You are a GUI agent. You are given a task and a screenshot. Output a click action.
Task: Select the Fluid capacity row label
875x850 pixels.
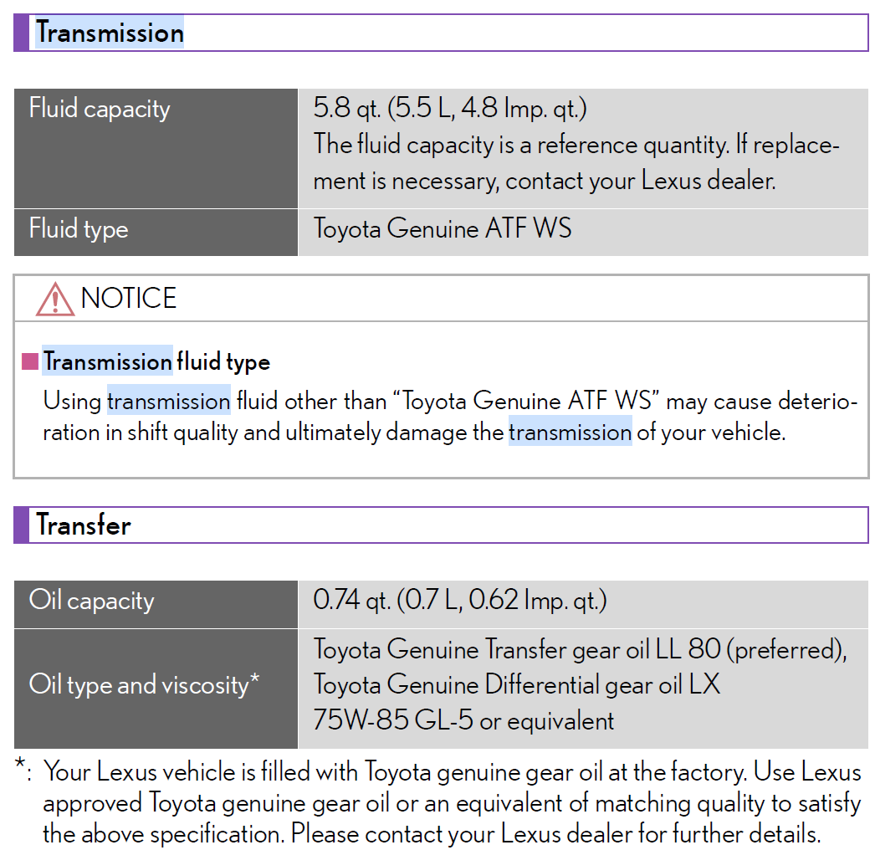(x=100, y=109)
